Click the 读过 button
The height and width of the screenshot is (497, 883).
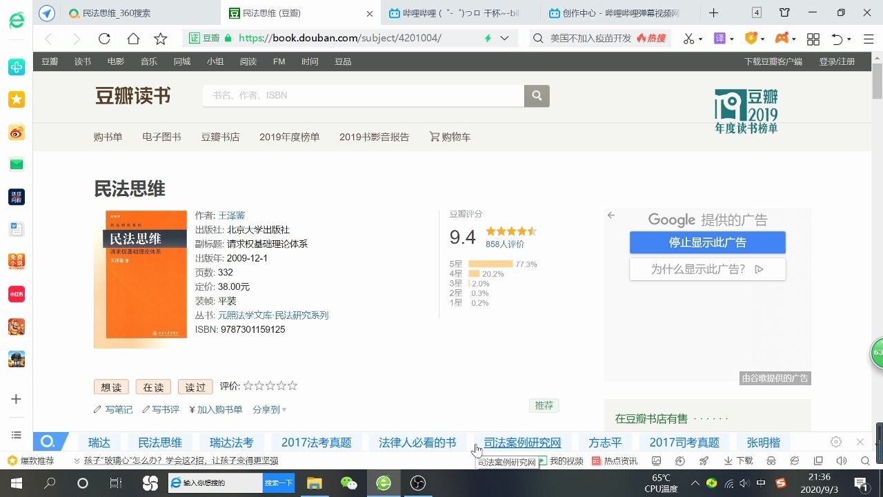click(195, 387)
